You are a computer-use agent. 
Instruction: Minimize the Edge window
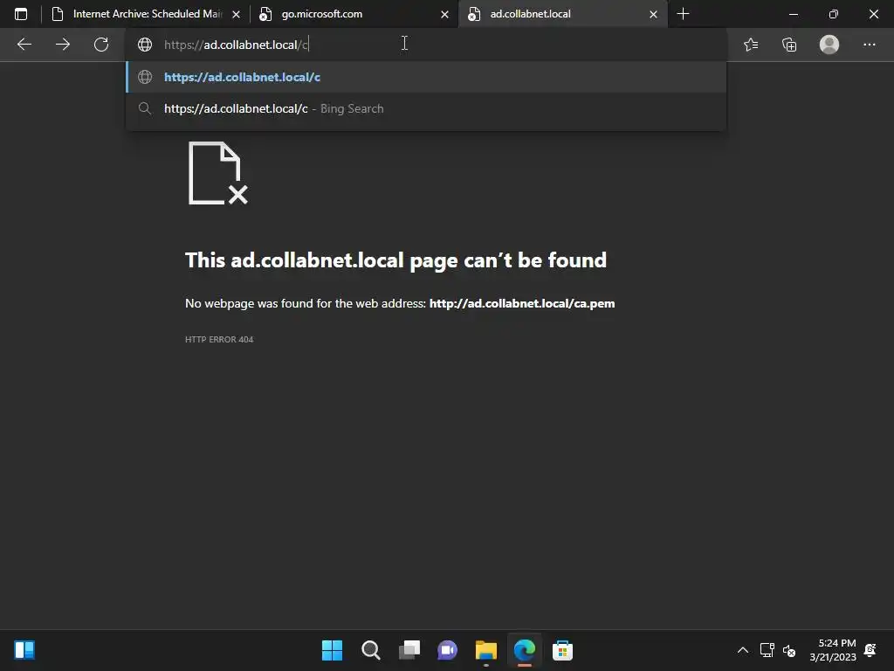(x=793, y=14)
